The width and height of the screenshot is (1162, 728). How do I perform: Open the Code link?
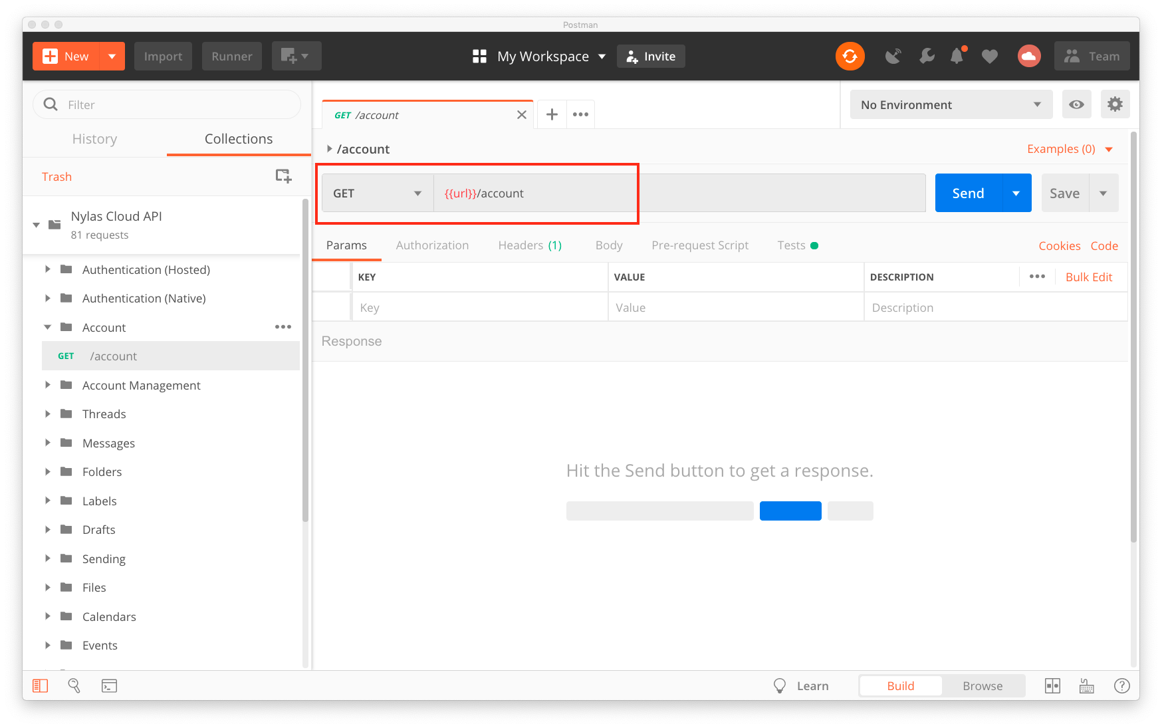click(1104, 246)
